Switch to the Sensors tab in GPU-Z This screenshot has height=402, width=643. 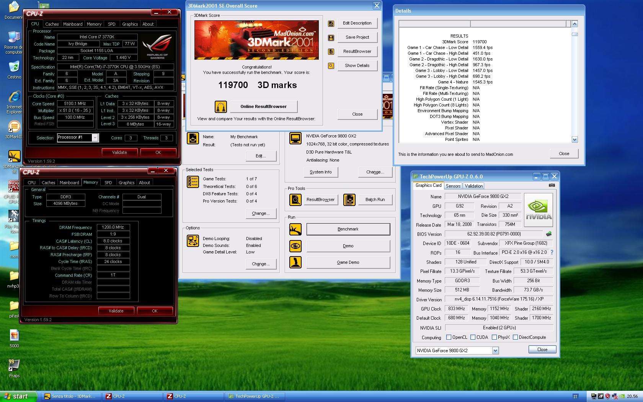(x=453, y=186)
